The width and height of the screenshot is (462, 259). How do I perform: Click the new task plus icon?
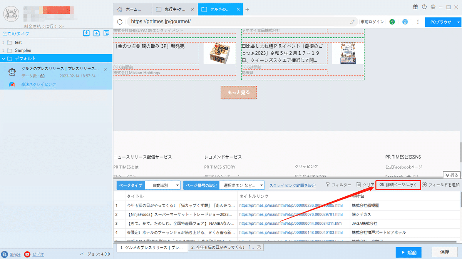97,33
